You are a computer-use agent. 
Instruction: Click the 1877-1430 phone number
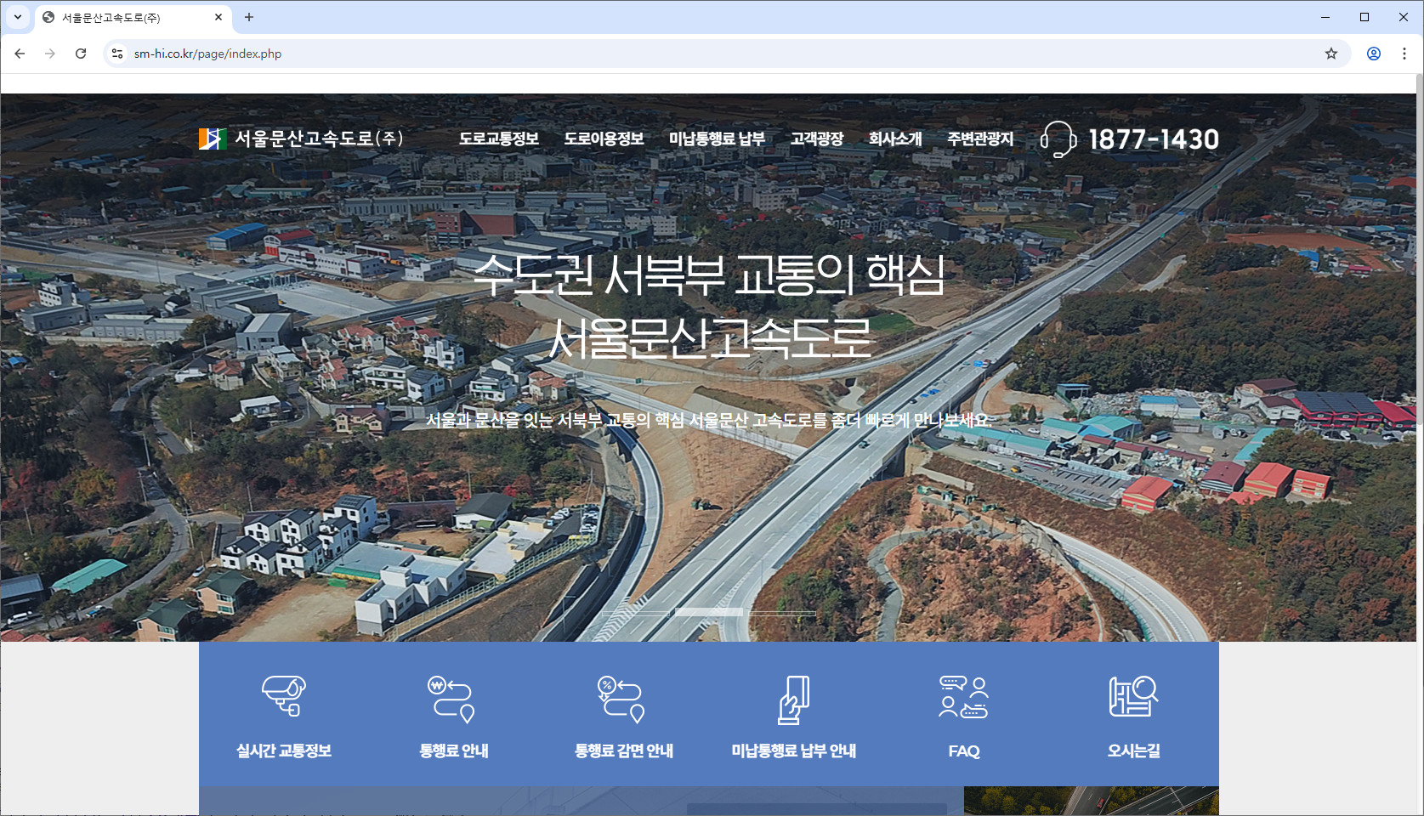(x=1154, y=139)
